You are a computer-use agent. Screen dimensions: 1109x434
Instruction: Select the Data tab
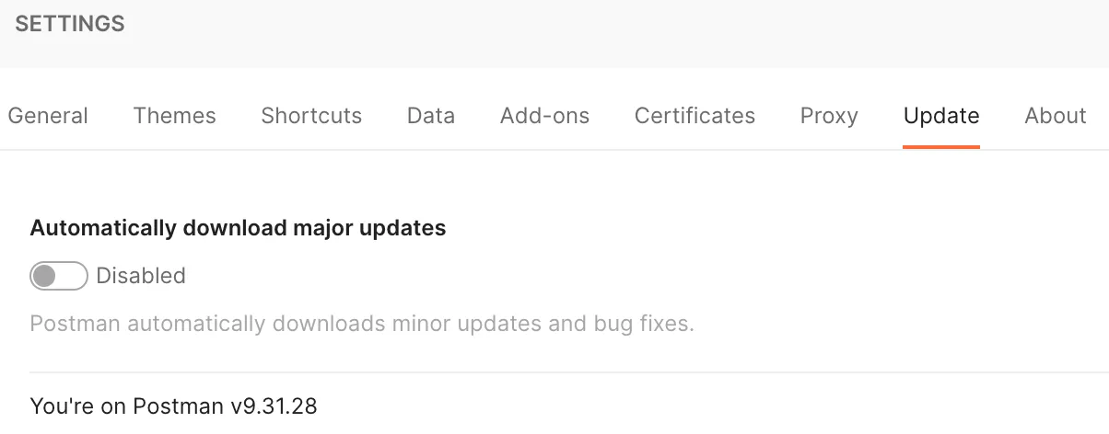coord(431,116)
